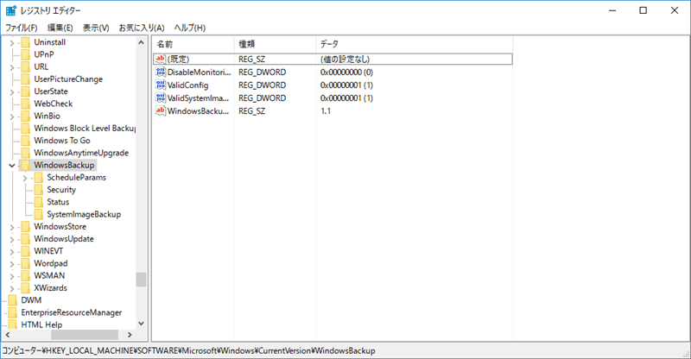Click the HTML Help folder icon
691x359 pixels.
(x=13, y=325)
